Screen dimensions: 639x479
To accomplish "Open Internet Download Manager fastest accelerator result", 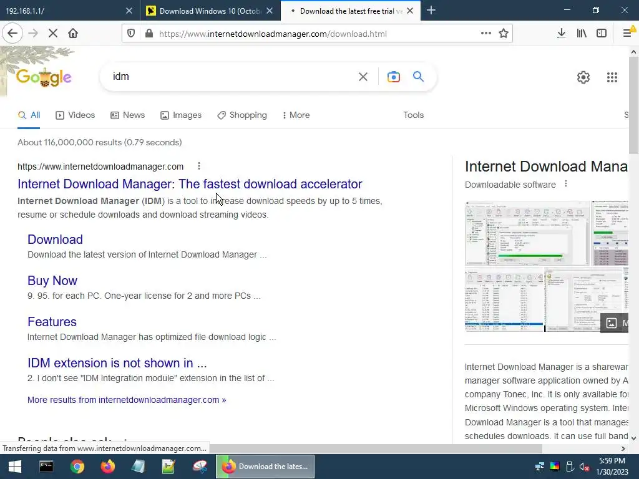I will pos(190,184).
